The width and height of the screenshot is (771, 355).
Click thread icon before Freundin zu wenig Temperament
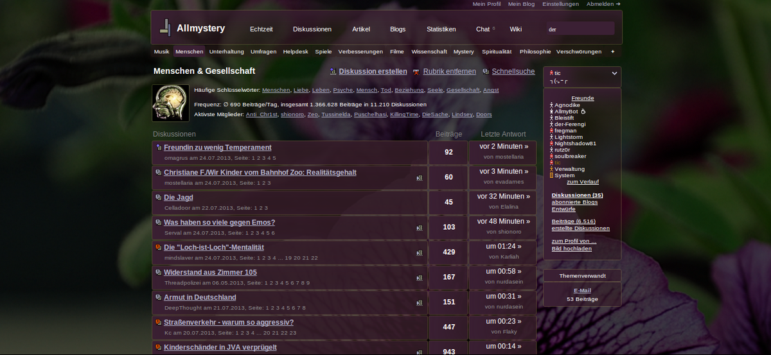coord(158,148)
